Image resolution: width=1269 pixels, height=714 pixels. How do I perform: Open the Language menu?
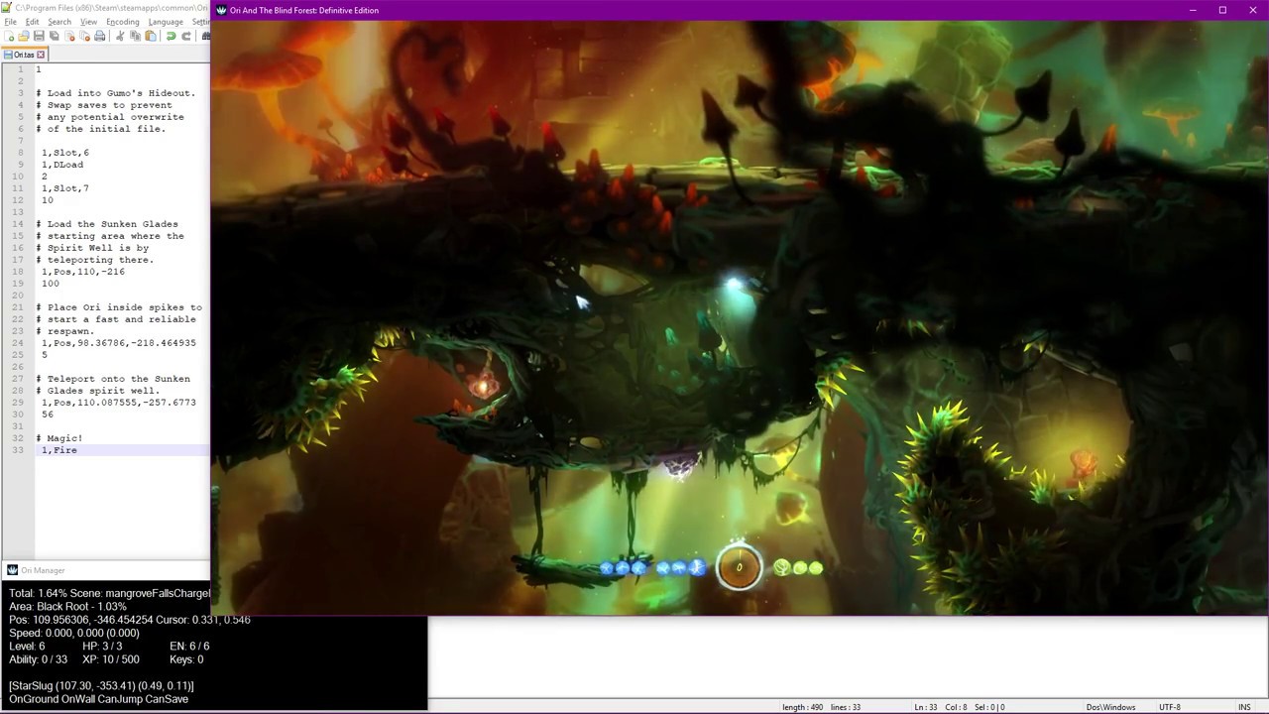[x=166, y=22]
